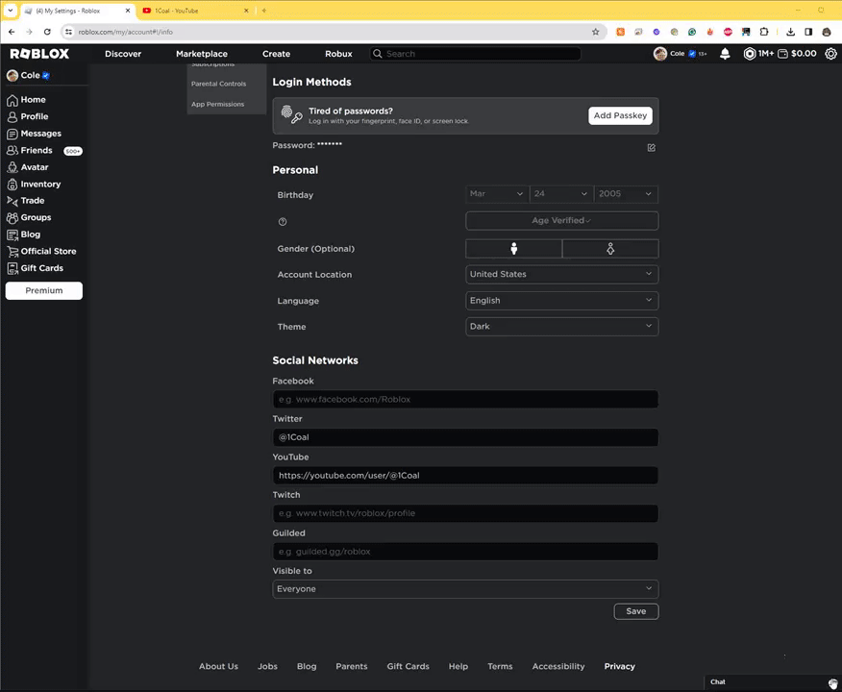842x692 pixels.
Task: Open the About Us footer link
Action: pyautogui.click(x=218, y=666)
